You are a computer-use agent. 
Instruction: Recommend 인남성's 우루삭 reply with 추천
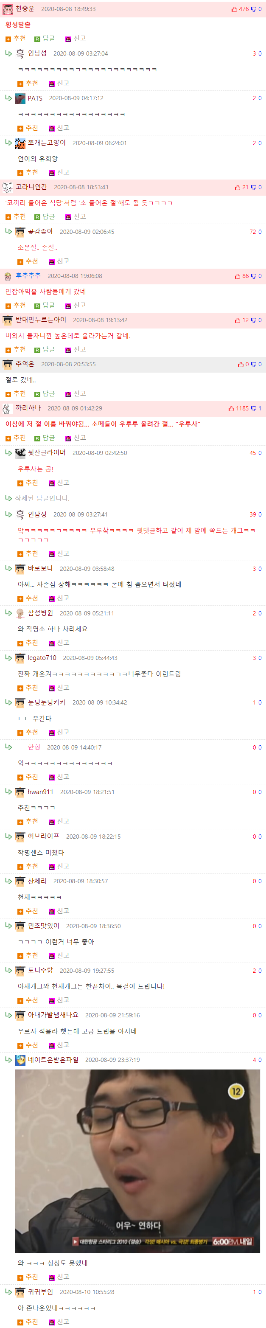pos(28,554)
